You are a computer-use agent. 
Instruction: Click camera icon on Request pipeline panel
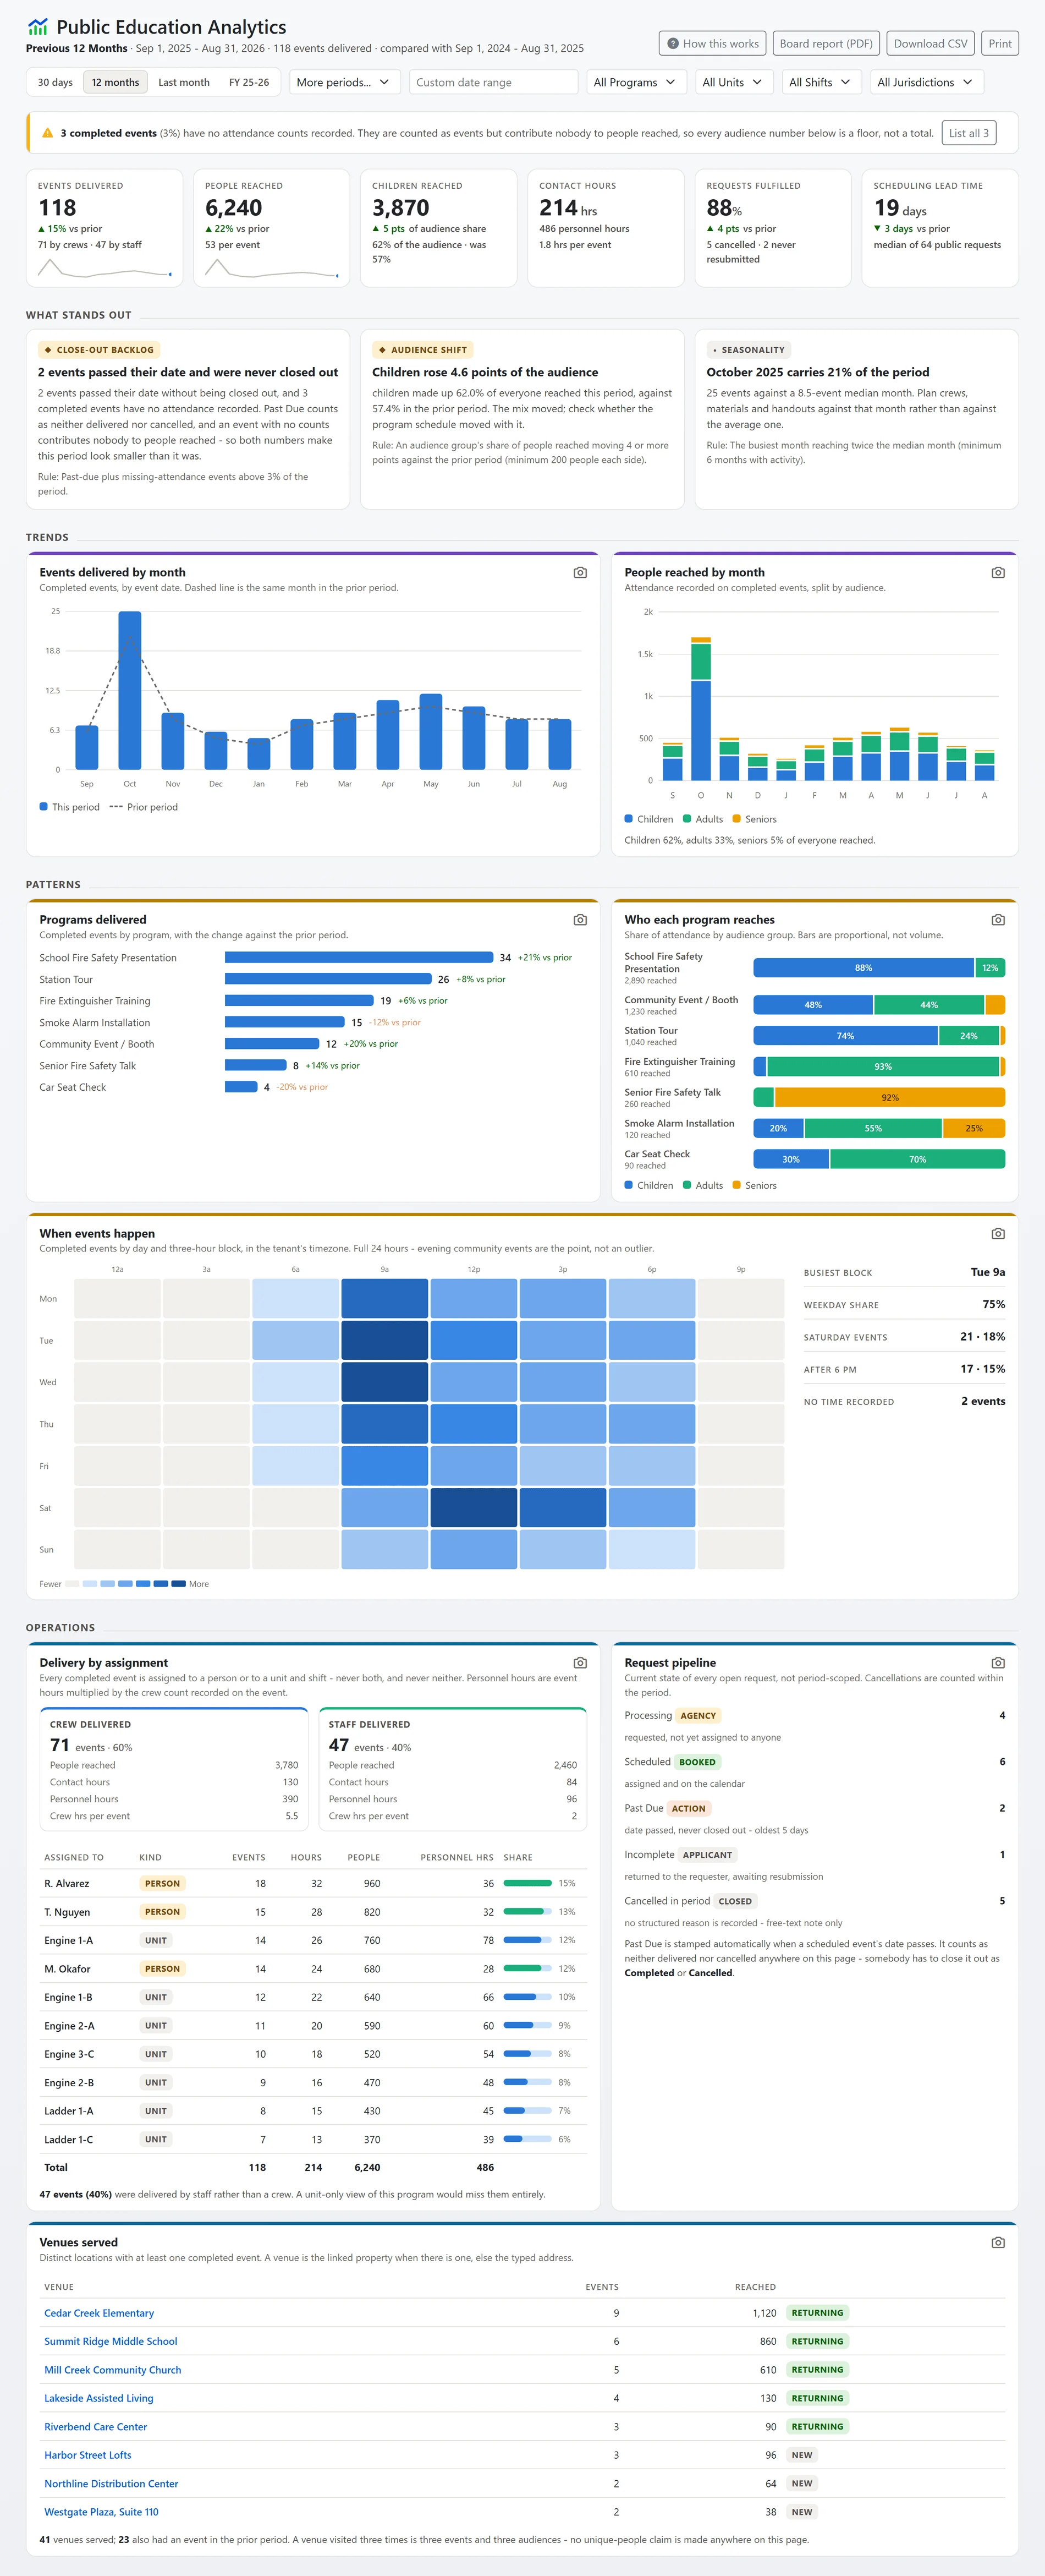pos(998,1663)
